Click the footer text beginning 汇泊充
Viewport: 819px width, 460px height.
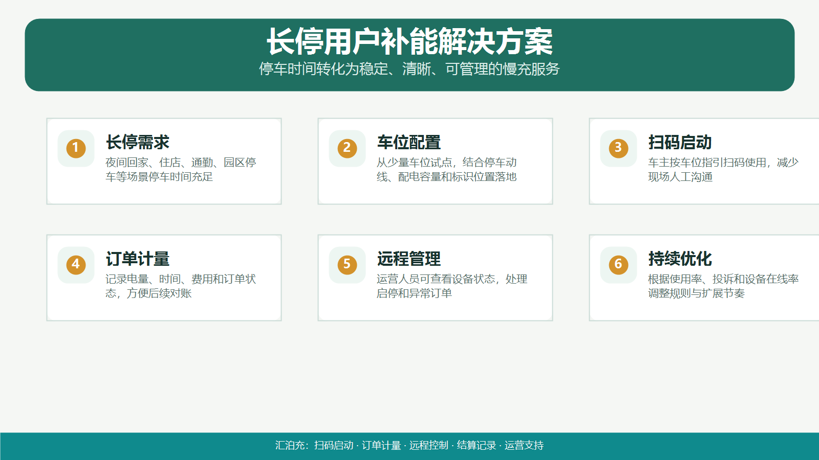409,446
